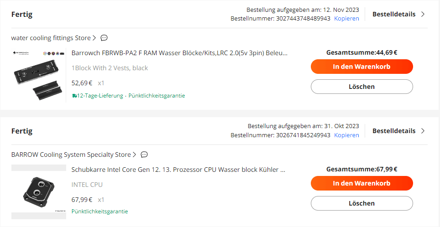Open Bestelldetails arrow for the November order

coord(423,14)
